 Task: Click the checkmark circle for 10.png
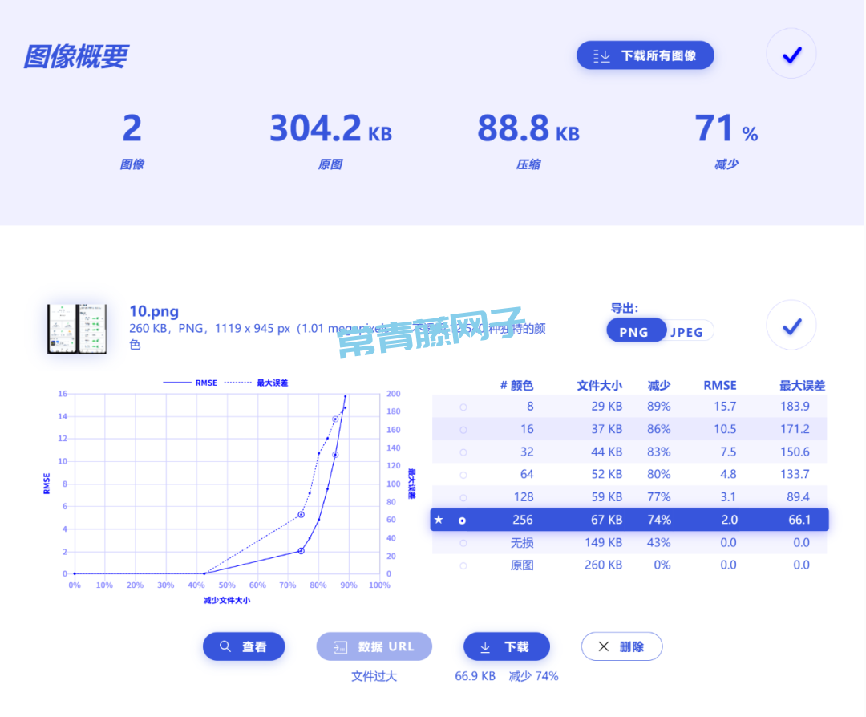pyautogui.click(x=791, y=326)
